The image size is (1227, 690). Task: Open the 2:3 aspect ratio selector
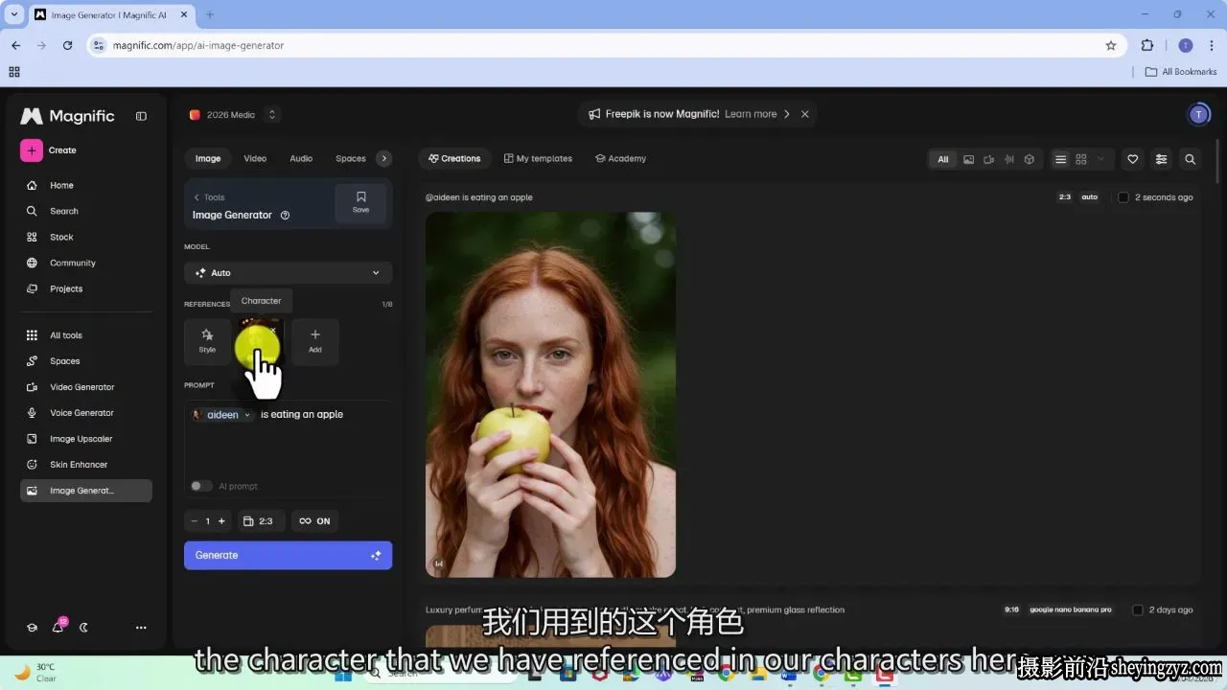[259, 521]
